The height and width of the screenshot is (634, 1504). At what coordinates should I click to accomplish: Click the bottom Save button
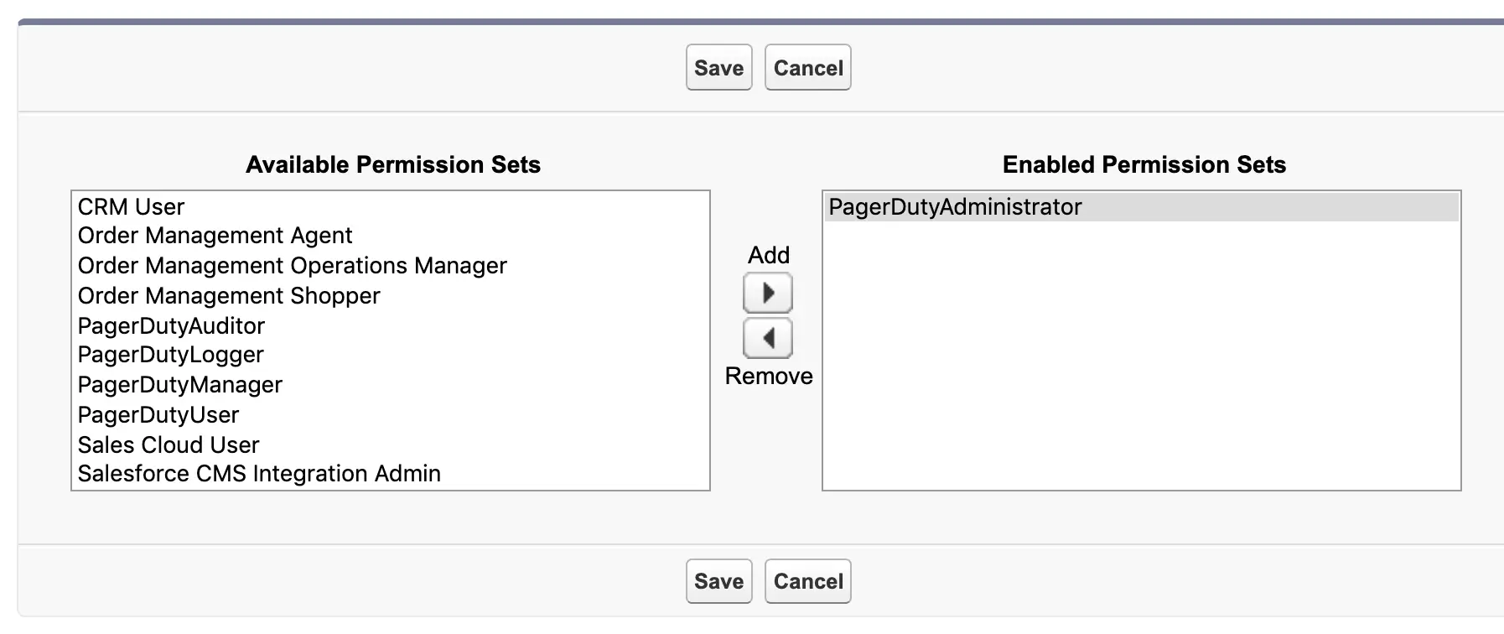click(x=719, y=581)
